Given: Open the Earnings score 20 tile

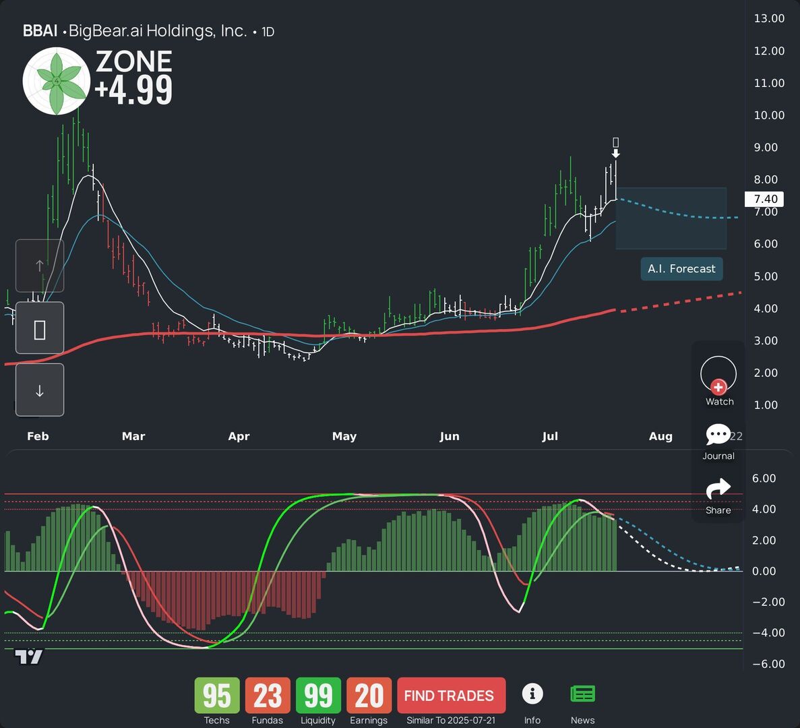Looking at the screenshot, I should pos(369,696).
